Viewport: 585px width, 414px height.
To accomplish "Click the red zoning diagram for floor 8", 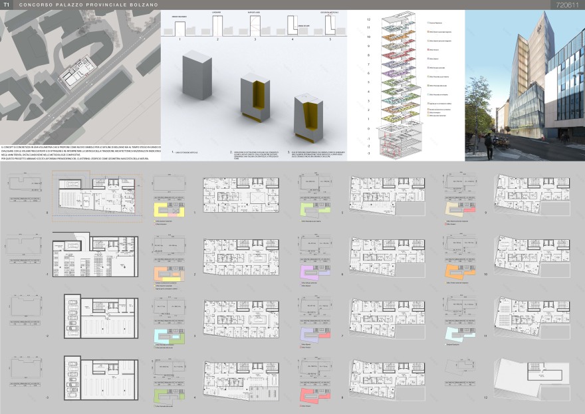I will [316, 395].
